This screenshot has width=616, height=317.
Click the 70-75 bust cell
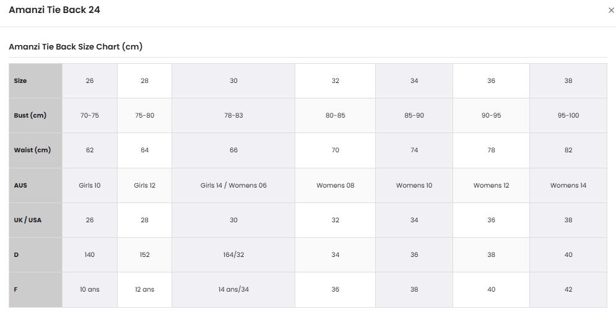coord(90,116)
